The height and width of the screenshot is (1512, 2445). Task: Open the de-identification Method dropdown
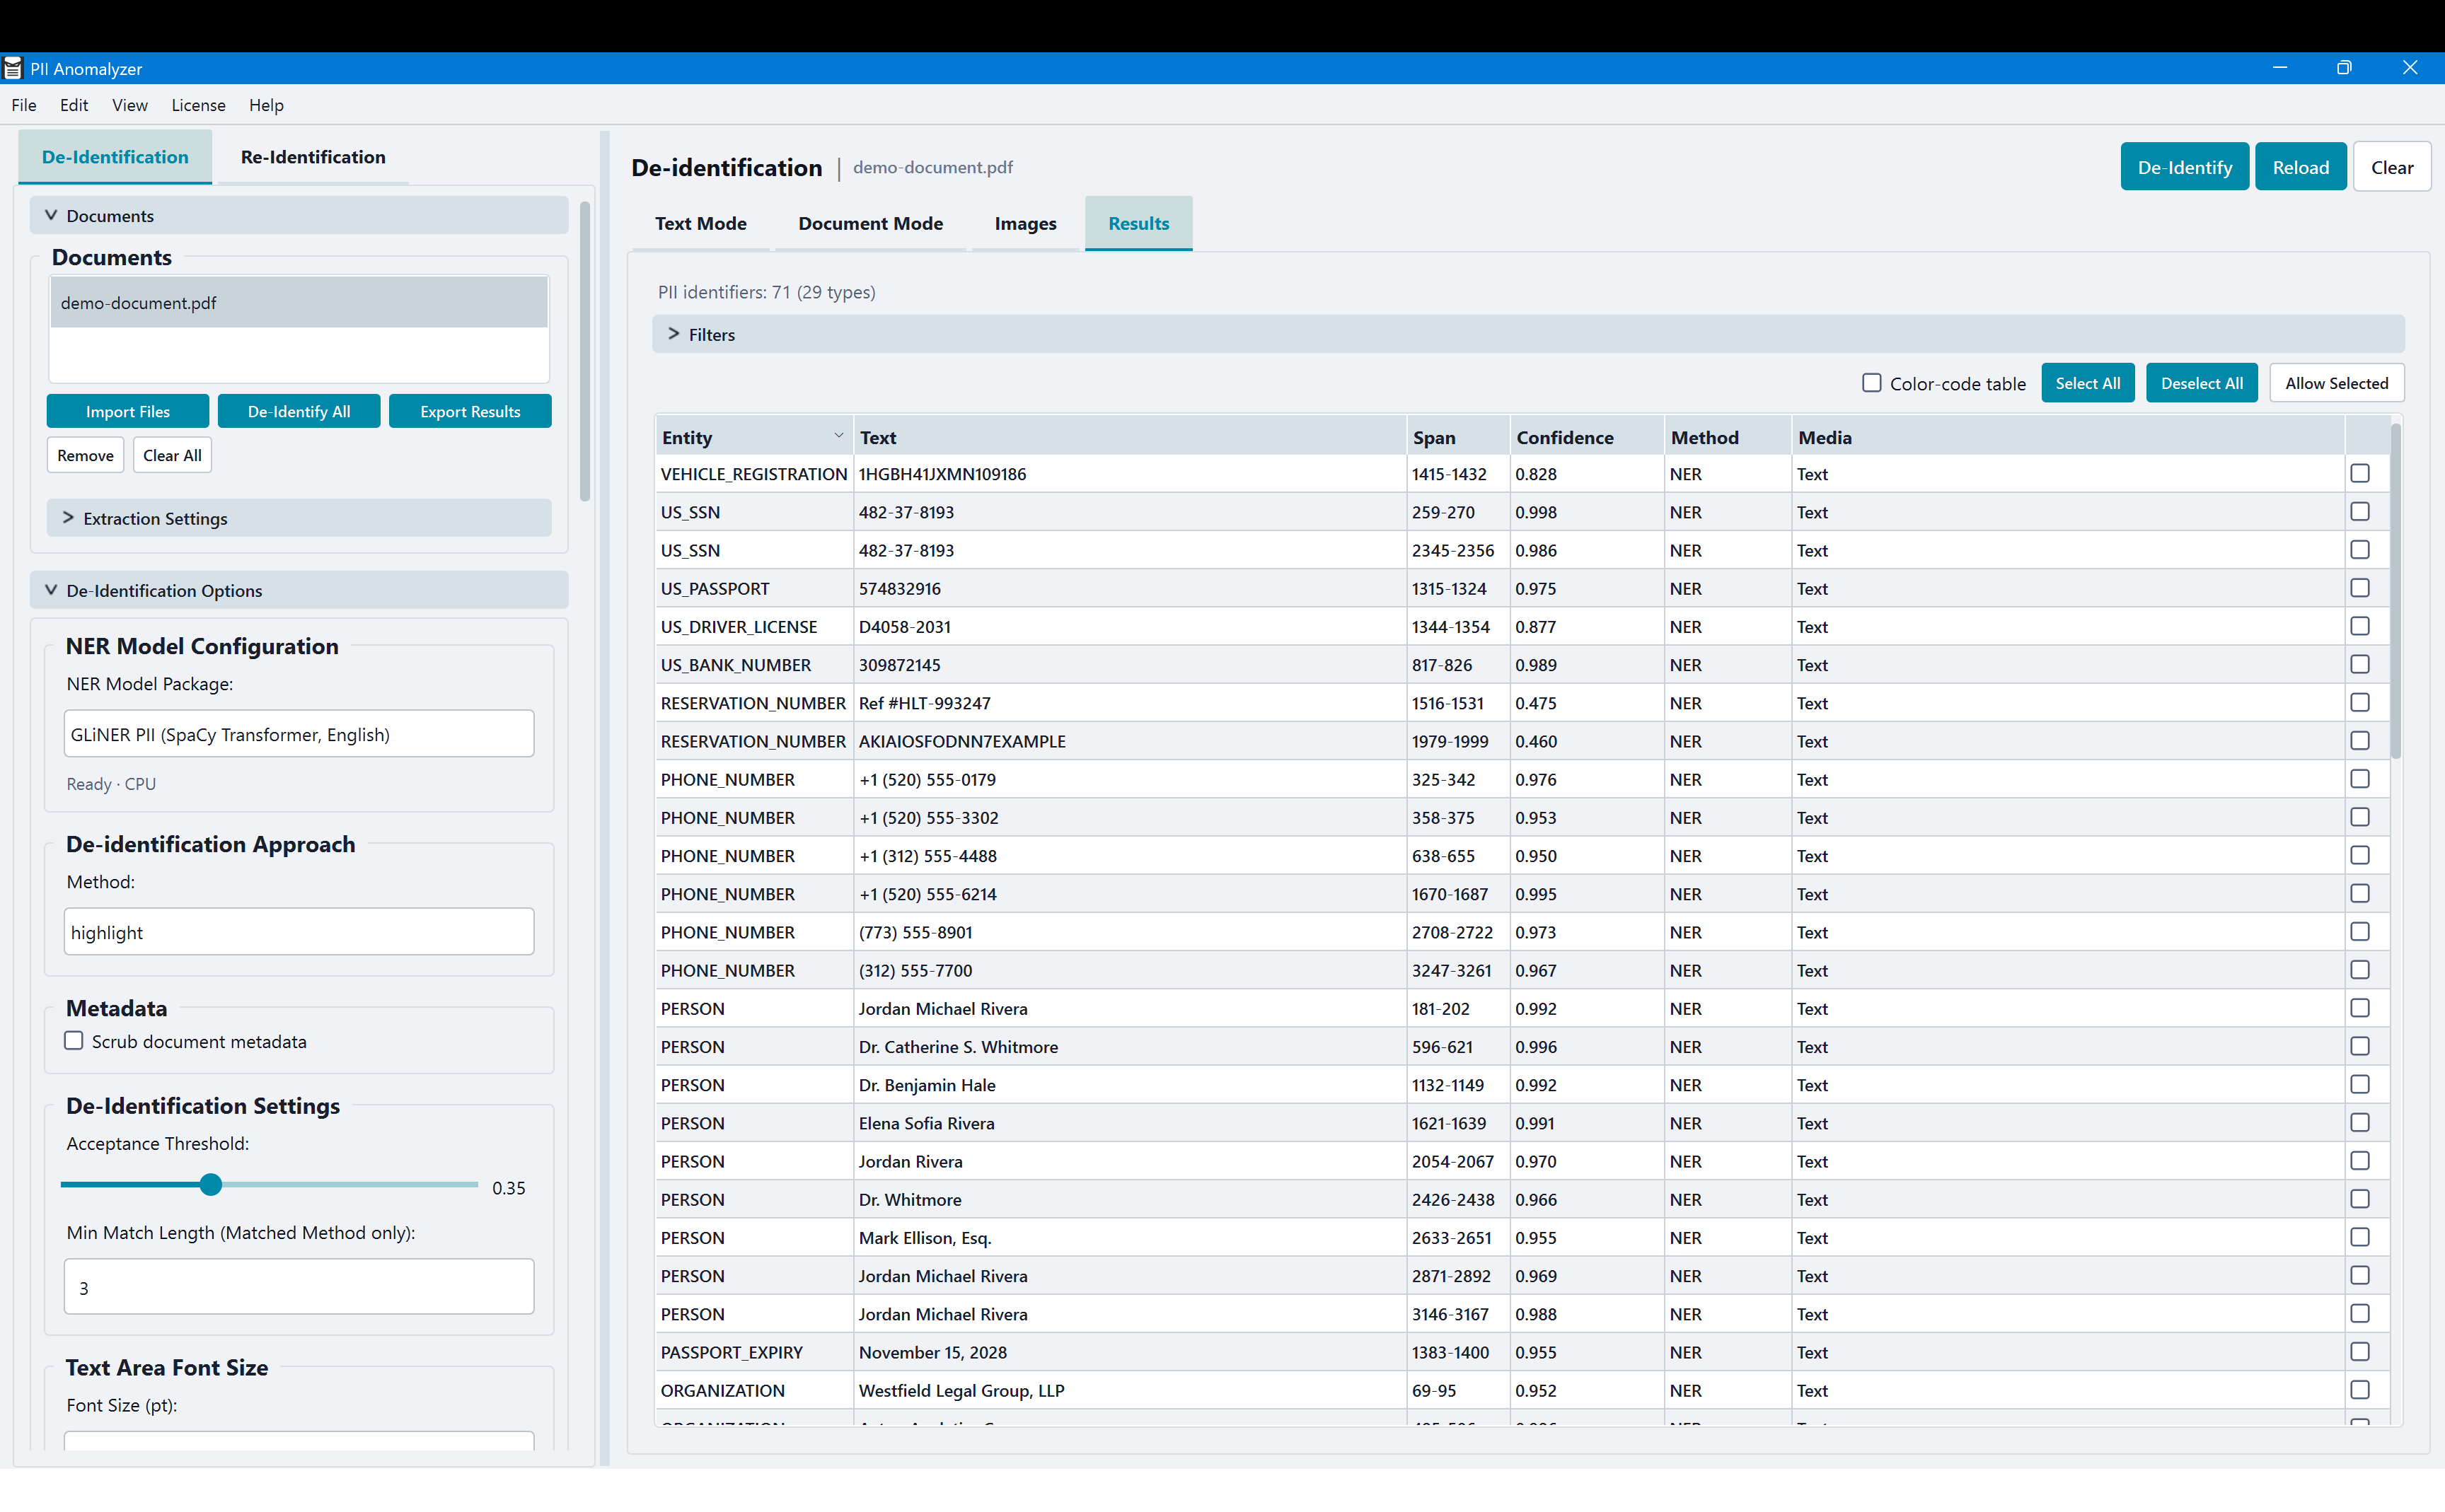[297, 931]
